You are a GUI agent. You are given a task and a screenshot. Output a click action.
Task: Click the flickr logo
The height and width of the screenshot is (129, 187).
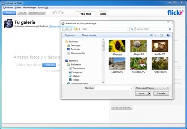pos(176,12)
